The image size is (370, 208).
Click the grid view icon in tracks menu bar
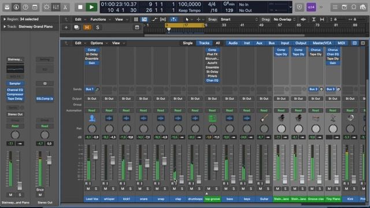pyautogui.click(x=136, y=19)
